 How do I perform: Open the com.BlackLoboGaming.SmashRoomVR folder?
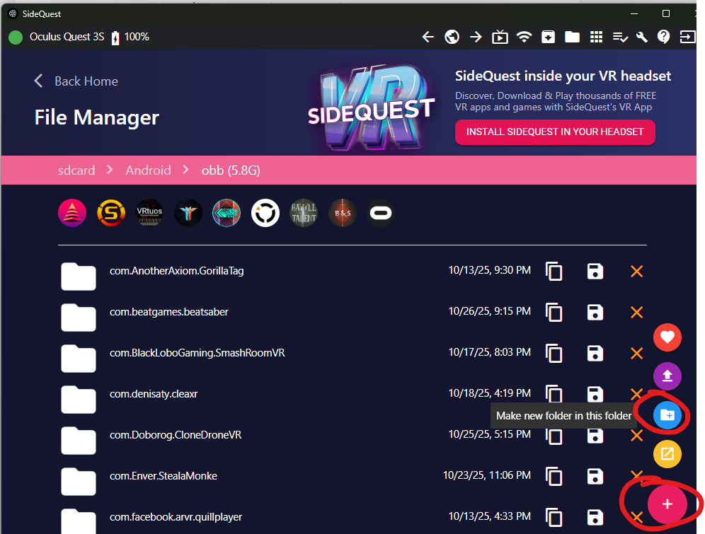197,353
